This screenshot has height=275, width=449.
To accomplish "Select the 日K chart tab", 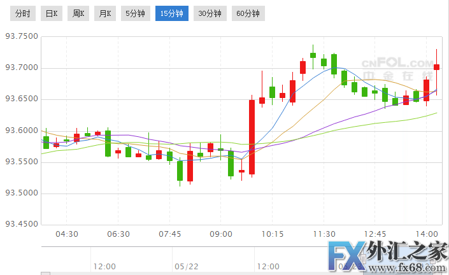I will tap(50, 13).
